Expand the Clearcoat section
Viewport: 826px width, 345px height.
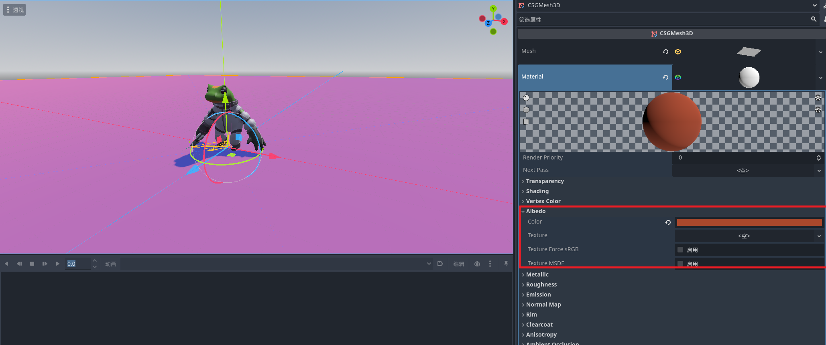(x=539, y=325)
